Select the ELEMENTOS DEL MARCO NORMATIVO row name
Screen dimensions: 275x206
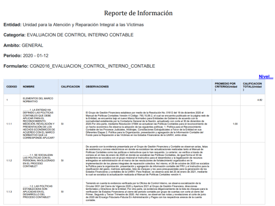(x=38, y=100)
